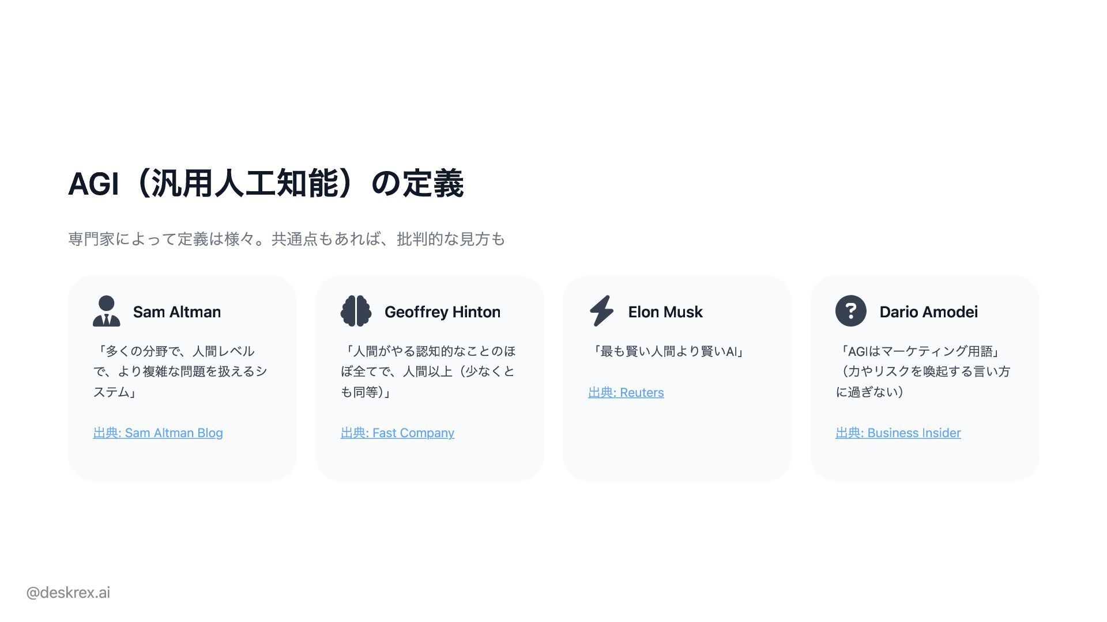
Task: Click the businessman icon beside Sam Altman
Action: tap(107, 311)
